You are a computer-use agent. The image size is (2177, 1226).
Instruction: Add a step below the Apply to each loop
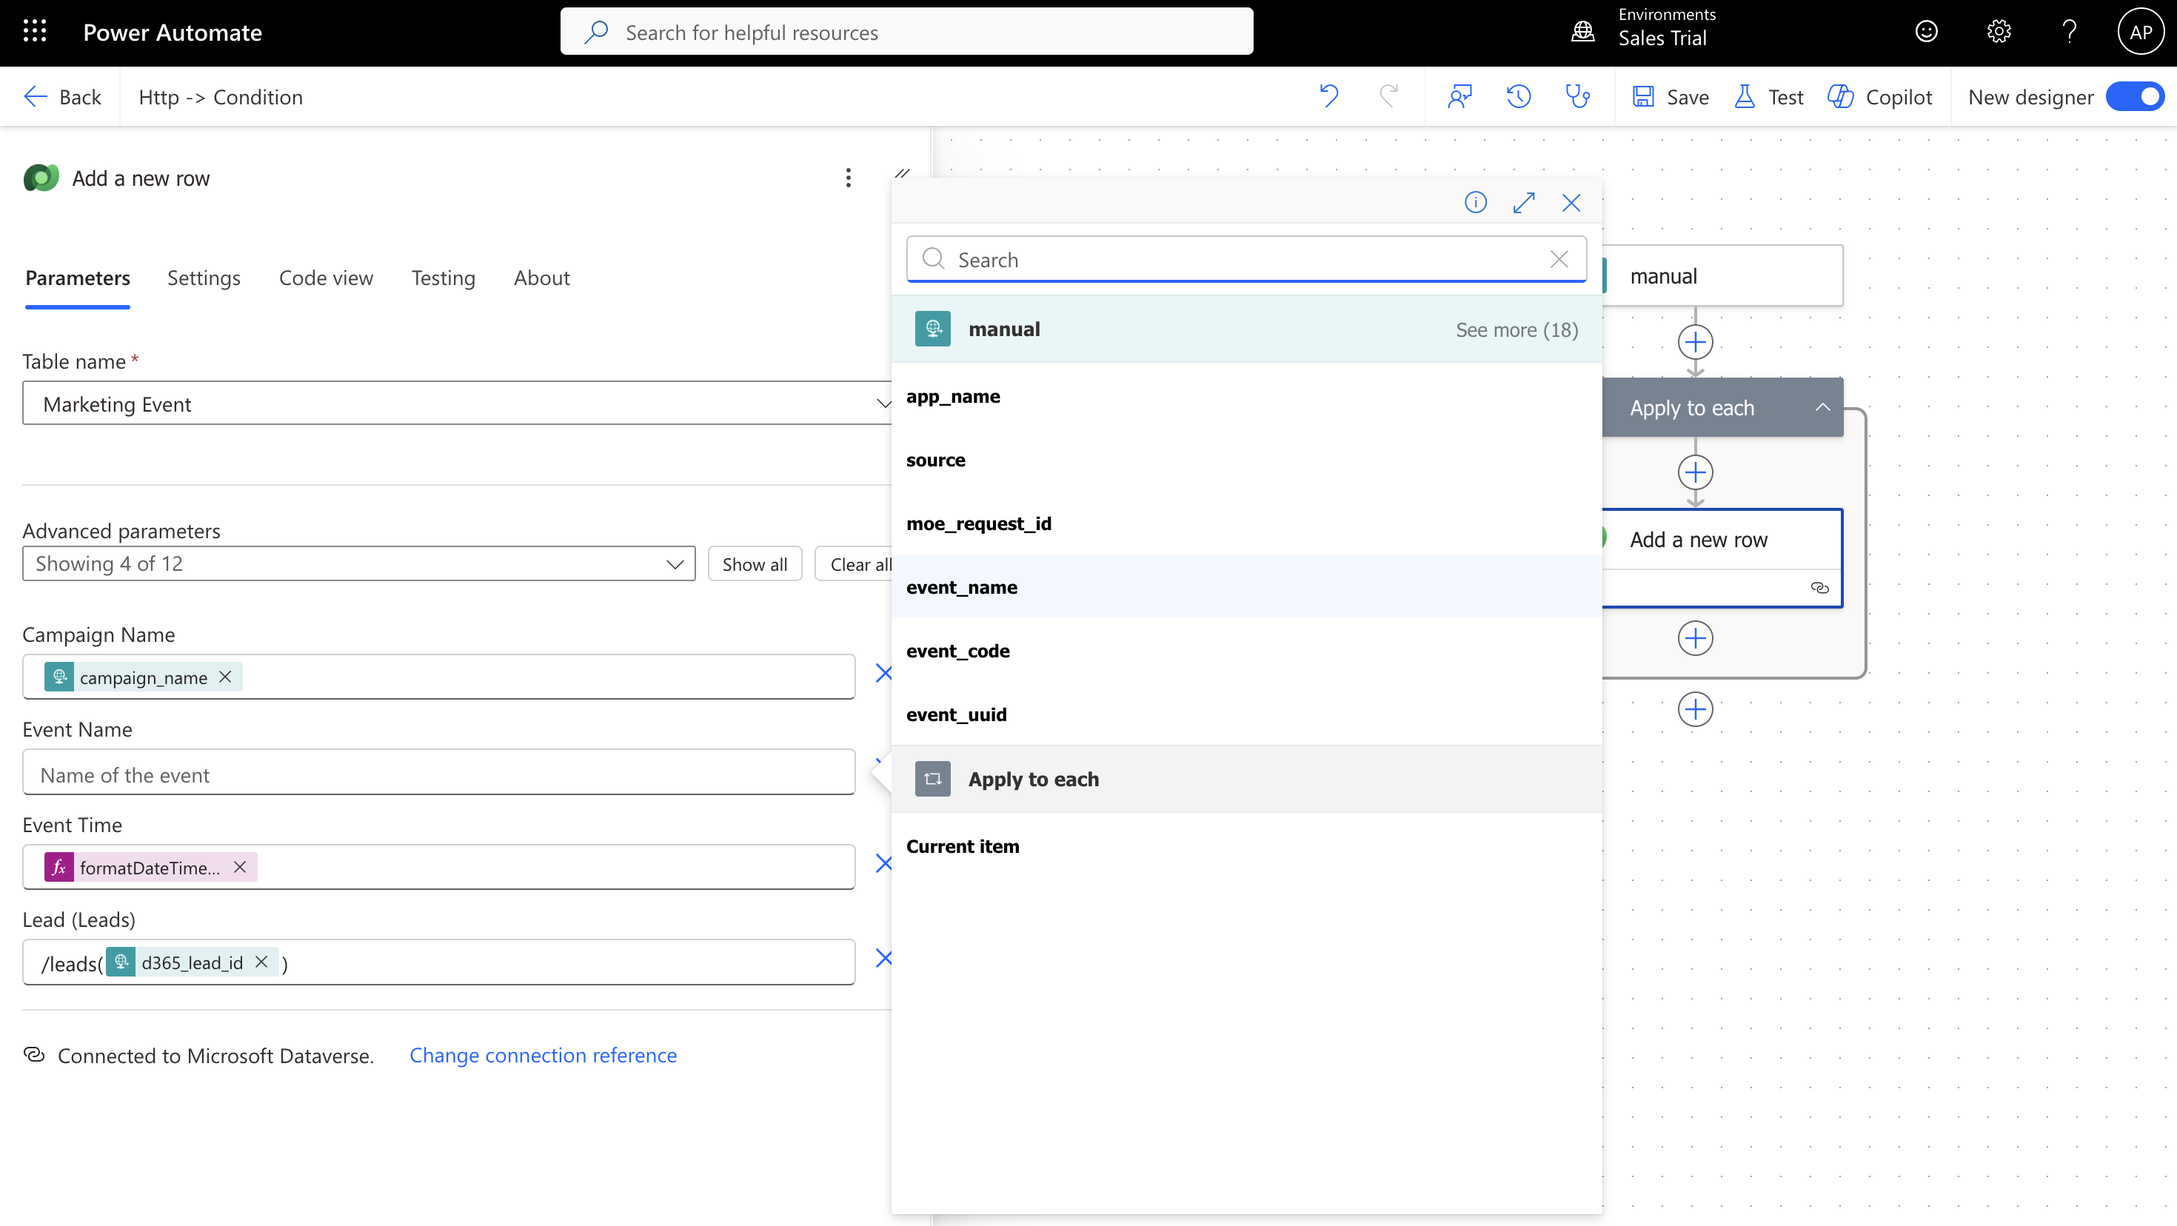point(1695,709)
